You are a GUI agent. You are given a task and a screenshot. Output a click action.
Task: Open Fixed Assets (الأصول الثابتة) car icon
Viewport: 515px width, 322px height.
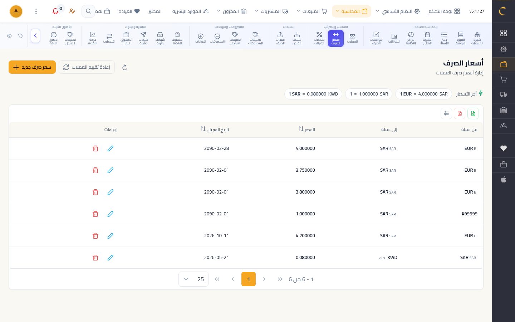coord(54,38)
